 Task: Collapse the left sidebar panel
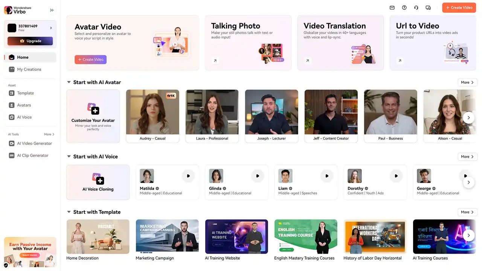pos(52,10)
